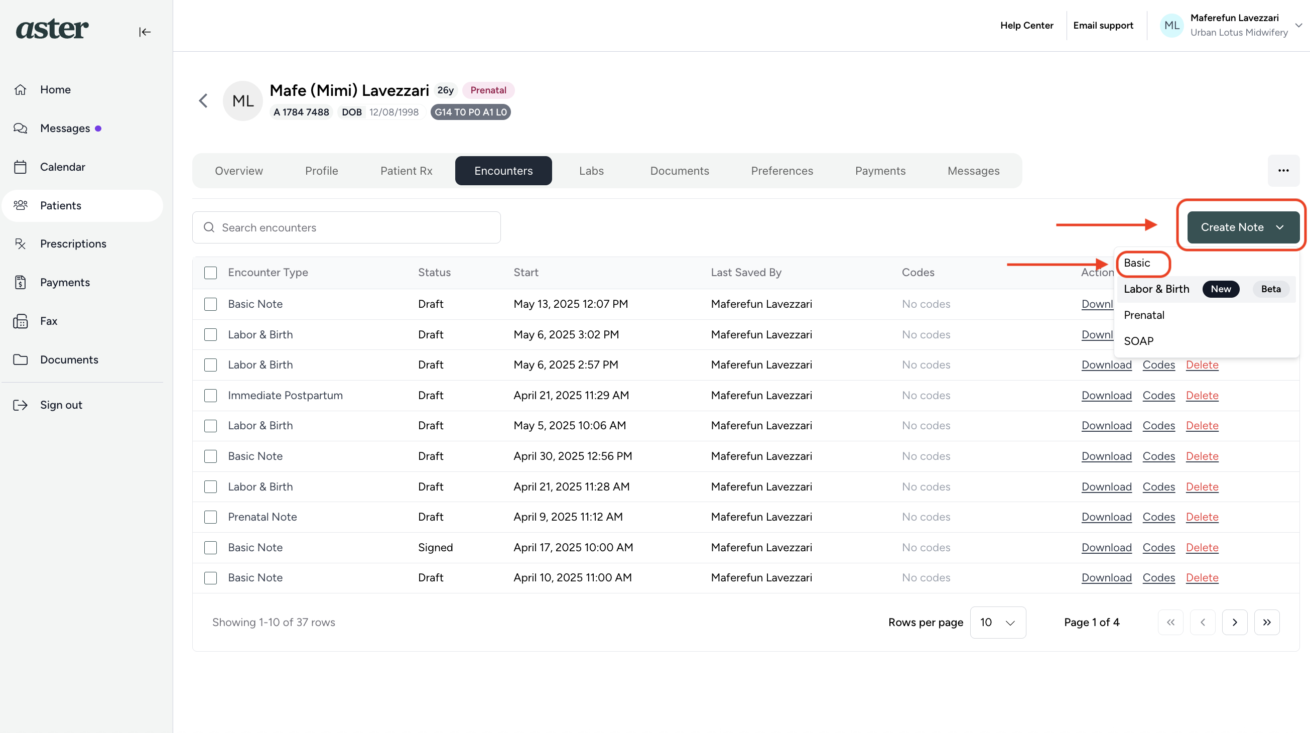Collapse the sidebar with the arrow icon

[145, 32]
